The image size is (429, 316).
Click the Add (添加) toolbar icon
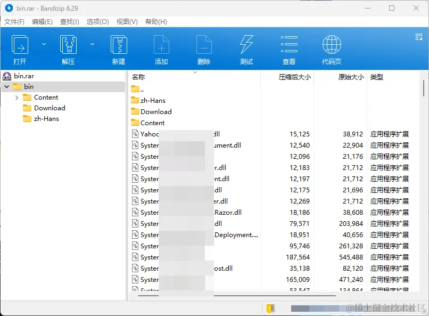click(161, 45)
